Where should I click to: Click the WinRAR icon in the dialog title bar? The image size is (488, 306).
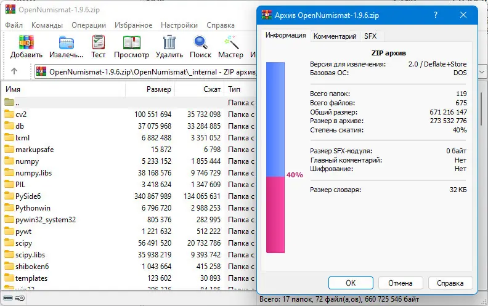[267, 15]
